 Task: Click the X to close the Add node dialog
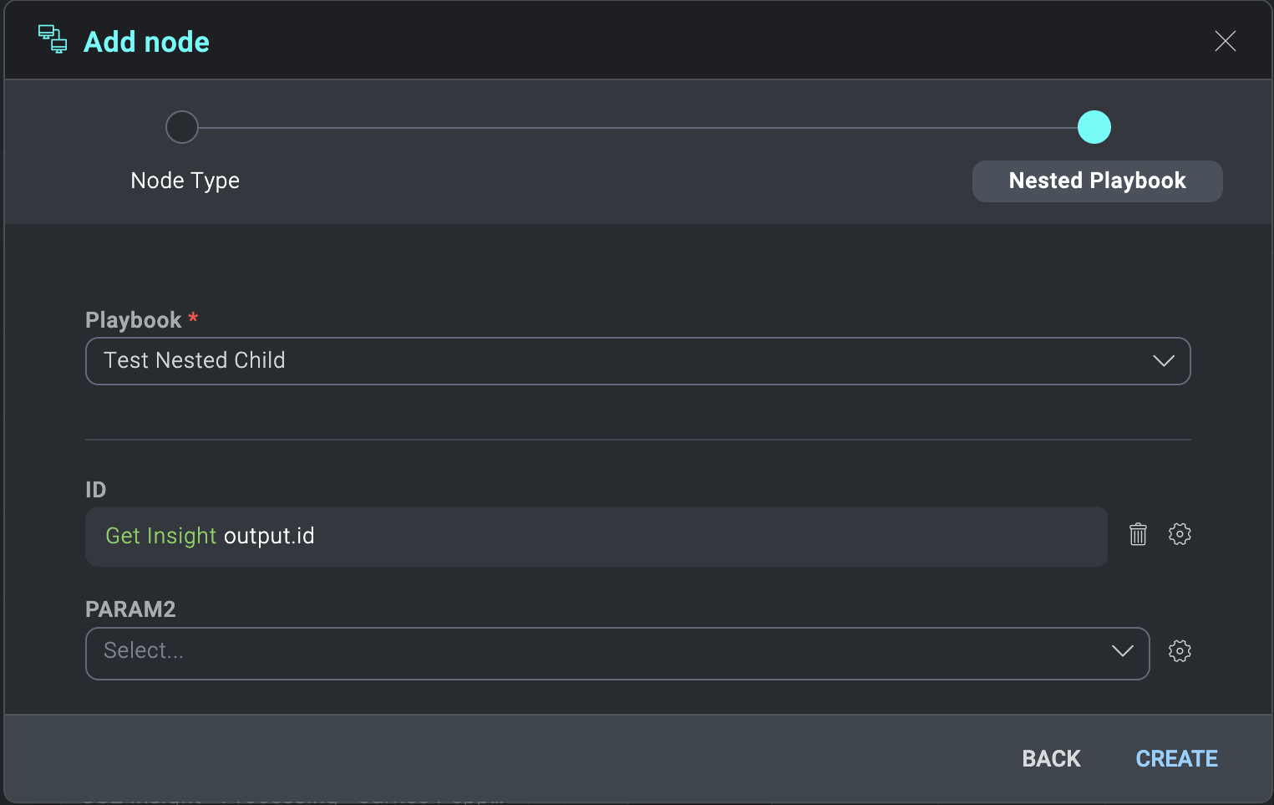[1226, 40]
